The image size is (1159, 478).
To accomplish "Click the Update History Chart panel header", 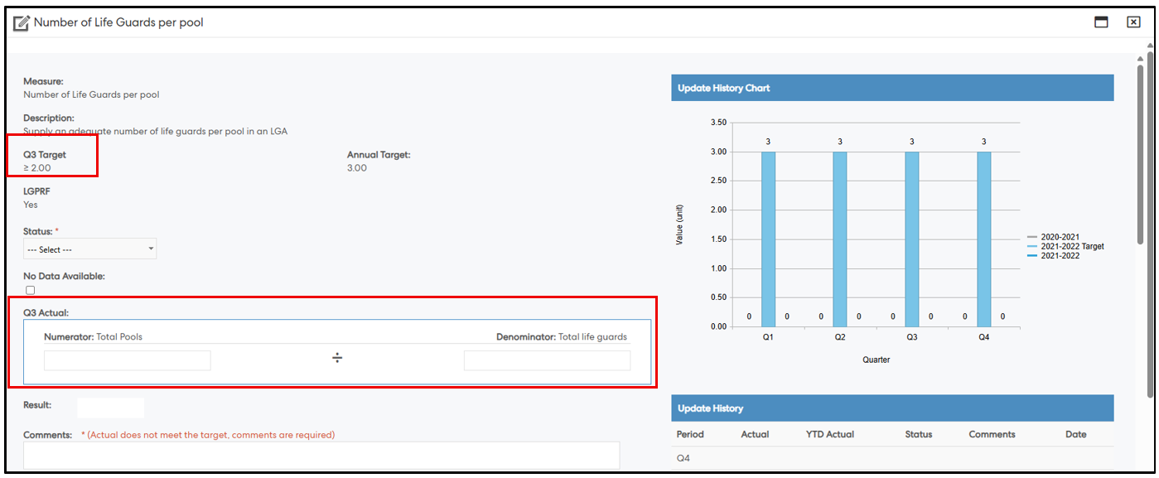I will click(x=891, y=88).
